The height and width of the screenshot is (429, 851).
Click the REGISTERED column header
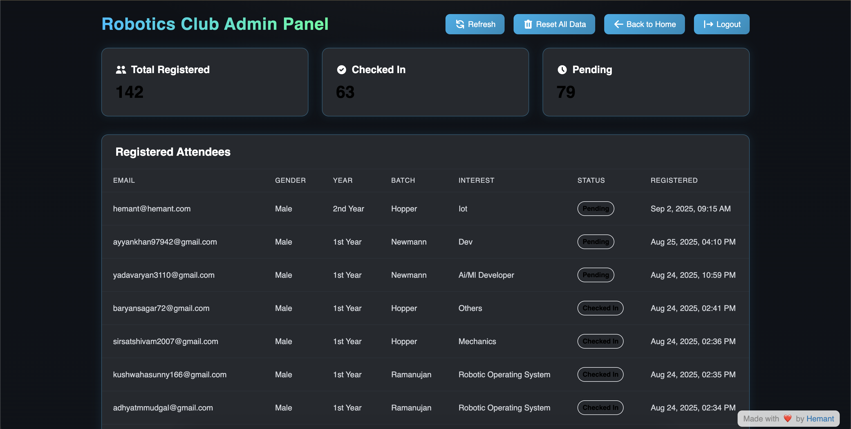[674, 180]
